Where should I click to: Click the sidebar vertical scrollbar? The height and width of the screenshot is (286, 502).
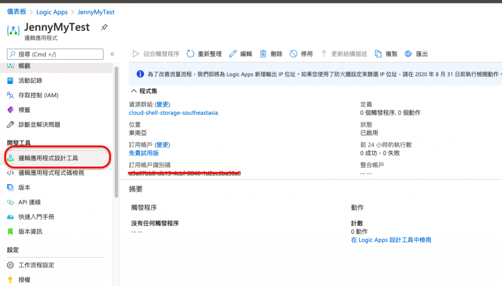click(117, 132)
